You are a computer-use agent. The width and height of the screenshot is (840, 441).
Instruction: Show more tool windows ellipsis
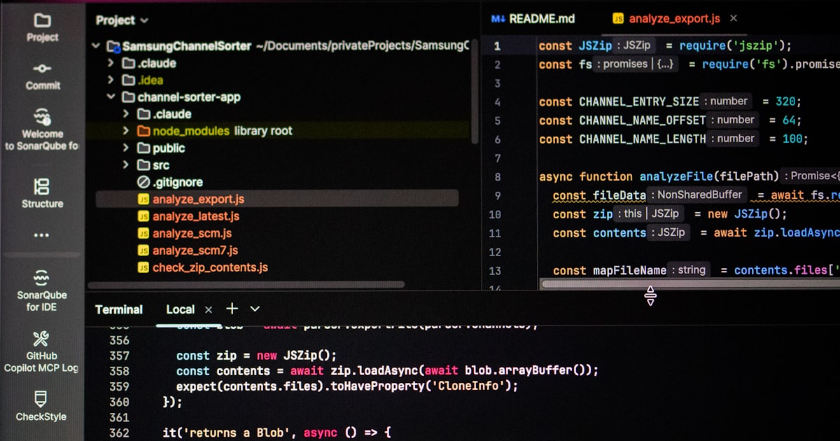click(x=42, y=235)
